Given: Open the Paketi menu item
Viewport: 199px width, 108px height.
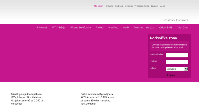Looking at the screenshot, I should tap(99, 27).
